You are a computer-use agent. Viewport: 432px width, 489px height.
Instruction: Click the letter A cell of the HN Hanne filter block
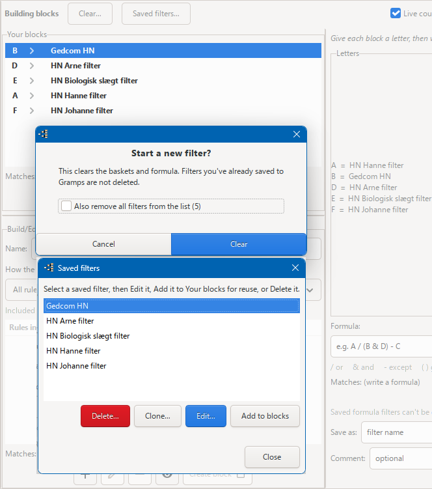15,96
